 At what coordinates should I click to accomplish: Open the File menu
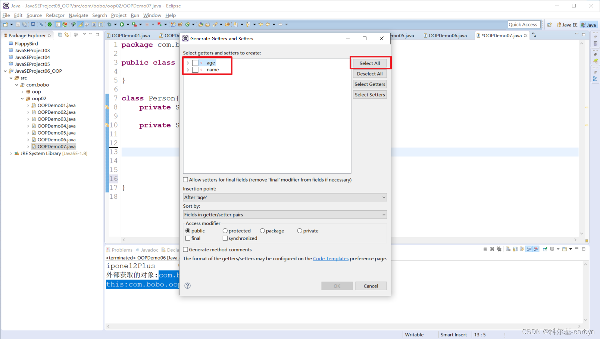[x=6, y=15]
